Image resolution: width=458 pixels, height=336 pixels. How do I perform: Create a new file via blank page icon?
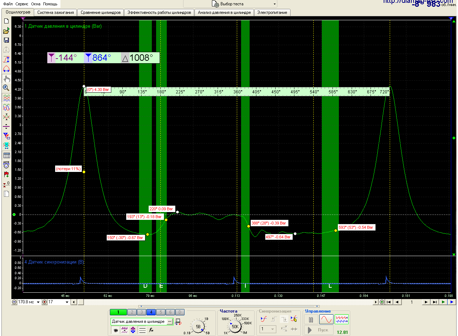pyautogui.click(x=6, y=21)
